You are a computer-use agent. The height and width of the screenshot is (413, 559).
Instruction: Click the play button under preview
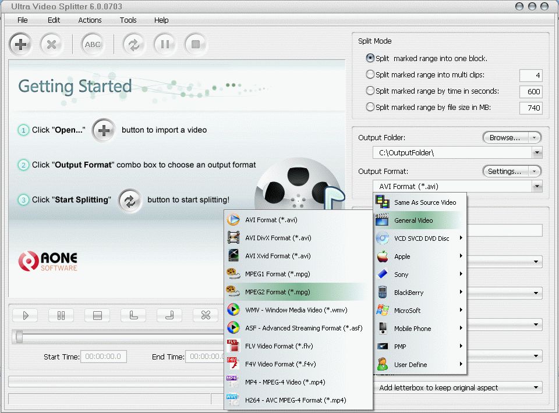pos(25,315)
